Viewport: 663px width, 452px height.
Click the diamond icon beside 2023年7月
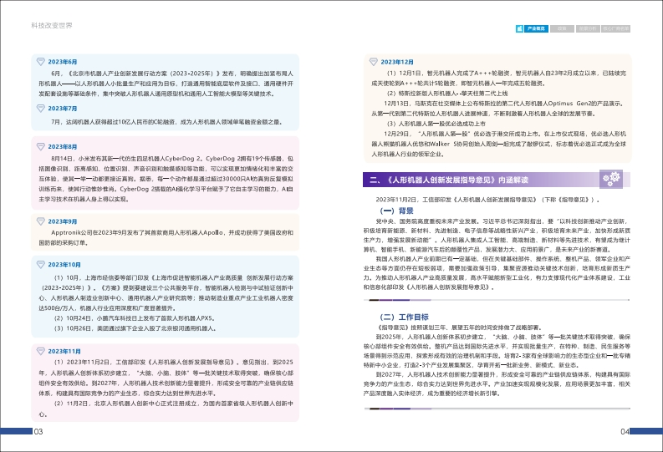click(x=41, y=108)
